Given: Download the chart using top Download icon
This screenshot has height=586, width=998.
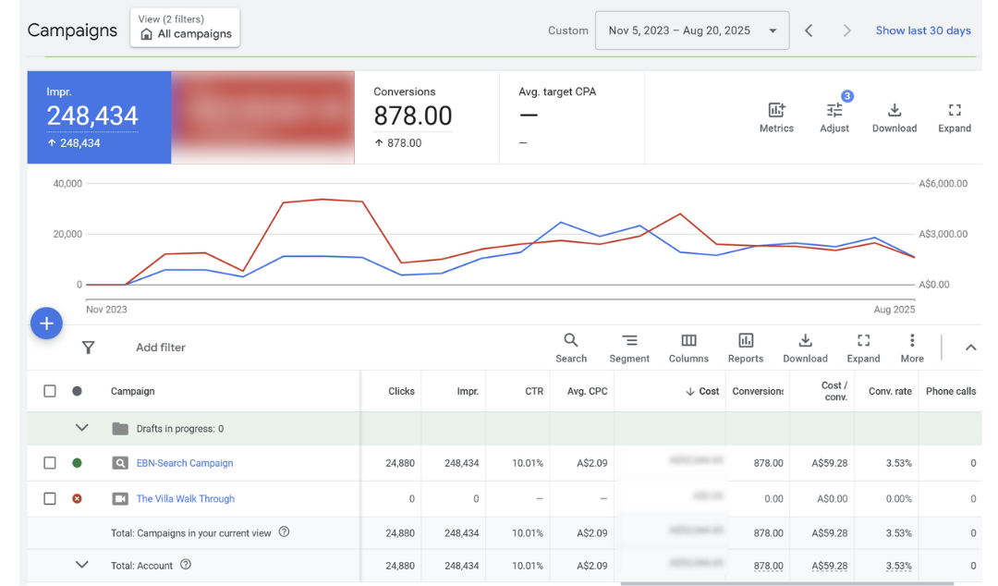Looking at the screenshot, I should coord(894,111).
